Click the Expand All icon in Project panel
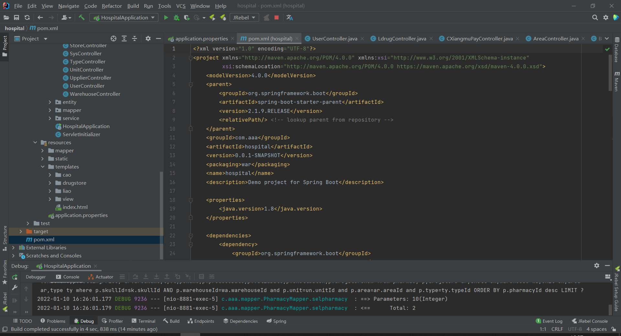621x336 pixels. 124,38
